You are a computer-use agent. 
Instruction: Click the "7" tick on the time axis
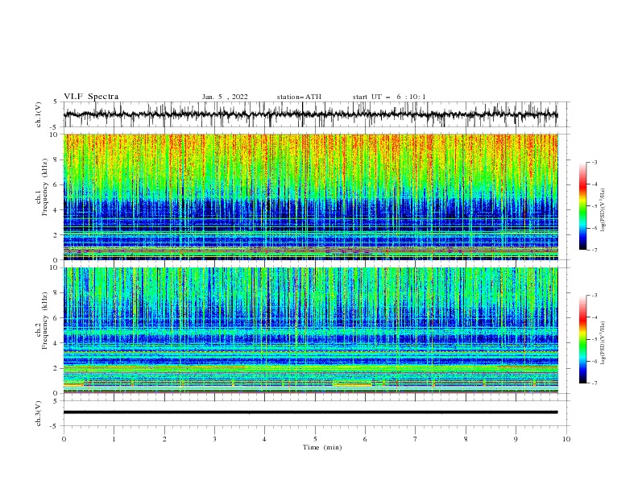tap(416, 439)
